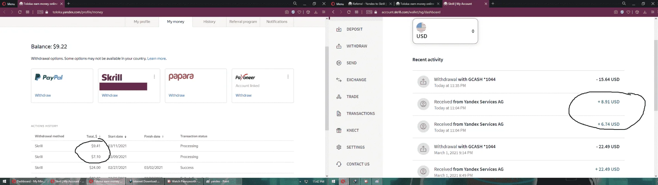The width and height of the screenshot is (658, 185).
Task: Open Opera Menu in Skrill window
Action: pos(338,4)
